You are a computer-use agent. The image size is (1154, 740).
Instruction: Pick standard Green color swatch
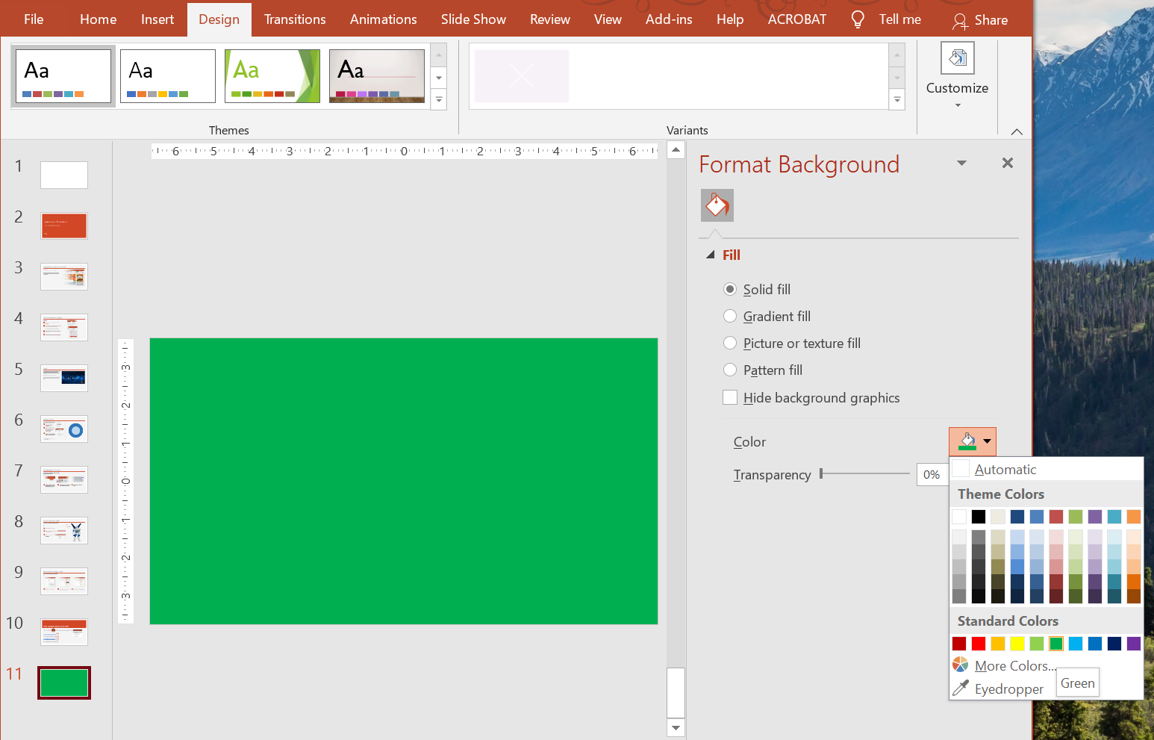coord(1056,644)
